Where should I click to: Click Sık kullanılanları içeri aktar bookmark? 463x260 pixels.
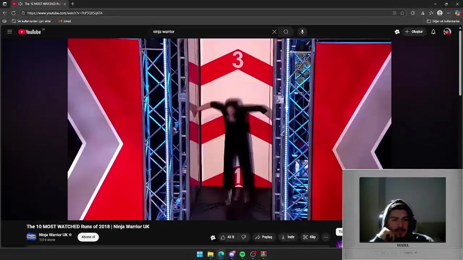pos(32,21)
